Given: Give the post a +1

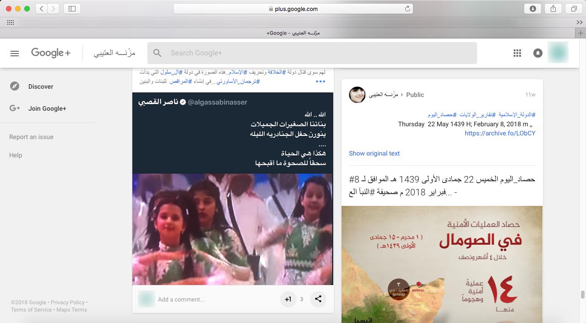Looking at the screenshot, I should [288, 299].
